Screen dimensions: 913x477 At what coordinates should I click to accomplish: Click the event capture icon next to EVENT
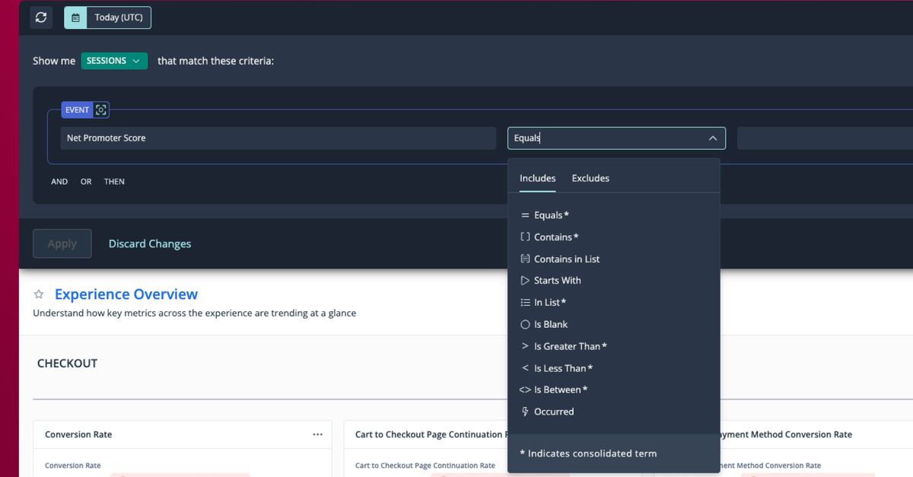pos(101,110)
